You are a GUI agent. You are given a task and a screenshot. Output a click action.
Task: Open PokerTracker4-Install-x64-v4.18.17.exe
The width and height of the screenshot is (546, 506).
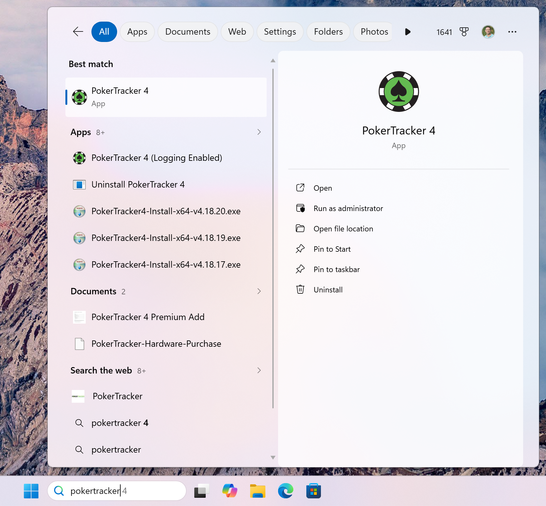166,265
